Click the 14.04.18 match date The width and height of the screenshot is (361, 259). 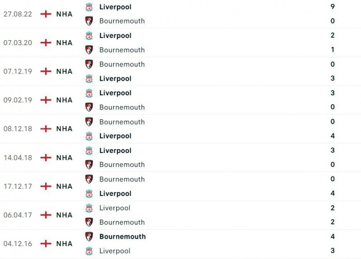(x=18, y=157)
